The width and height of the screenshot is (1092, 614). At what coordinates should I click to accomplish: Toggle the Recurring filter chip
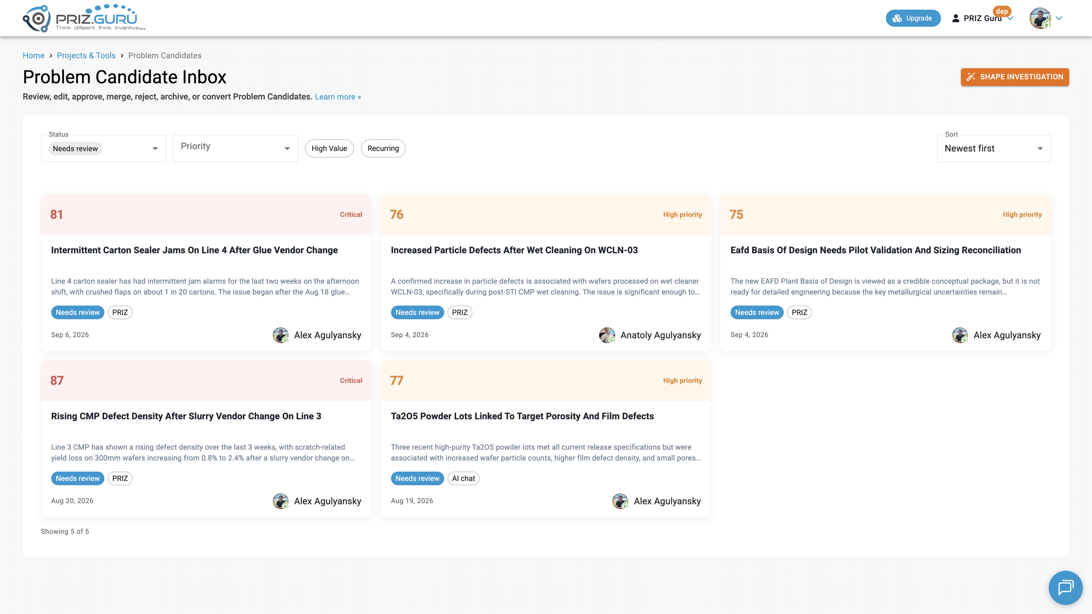click(383, 148)
